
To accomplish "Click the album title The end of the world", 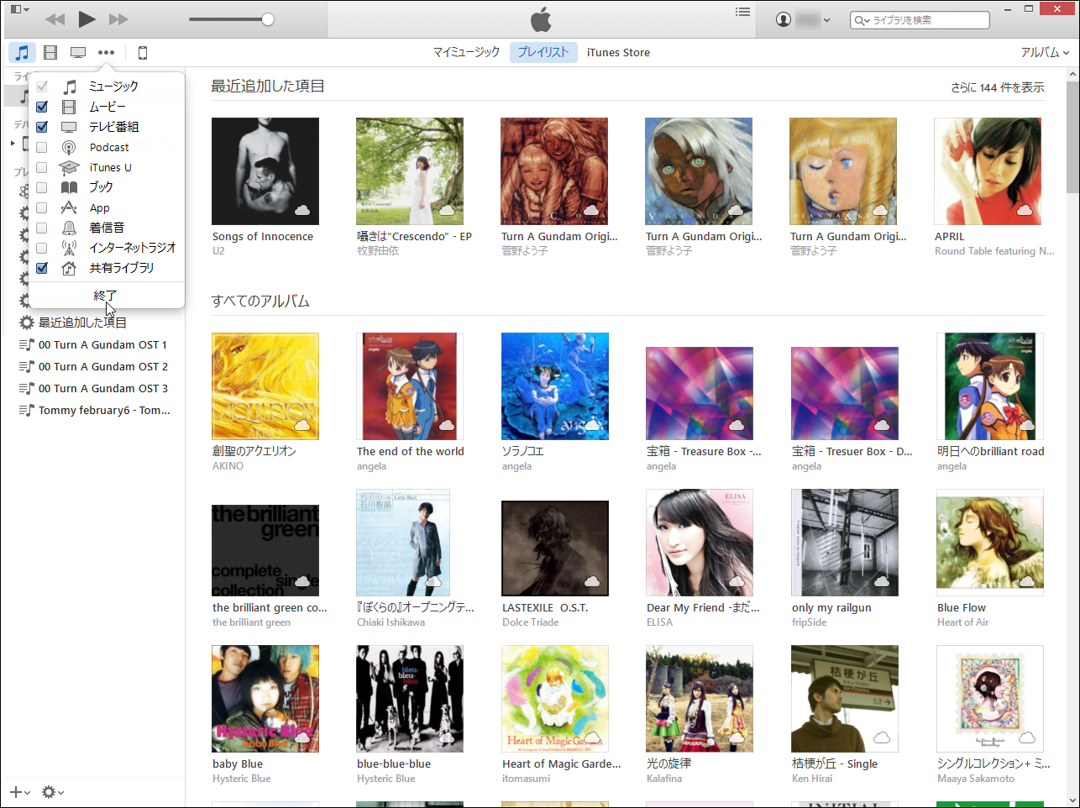I will point(411,451).
